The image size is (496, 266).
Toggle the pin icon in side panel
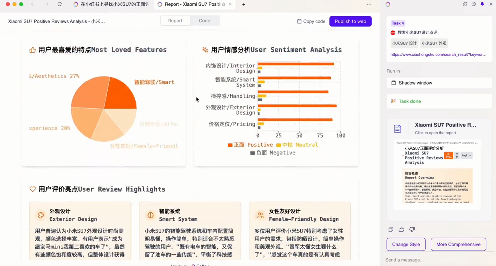pos(482,4)
